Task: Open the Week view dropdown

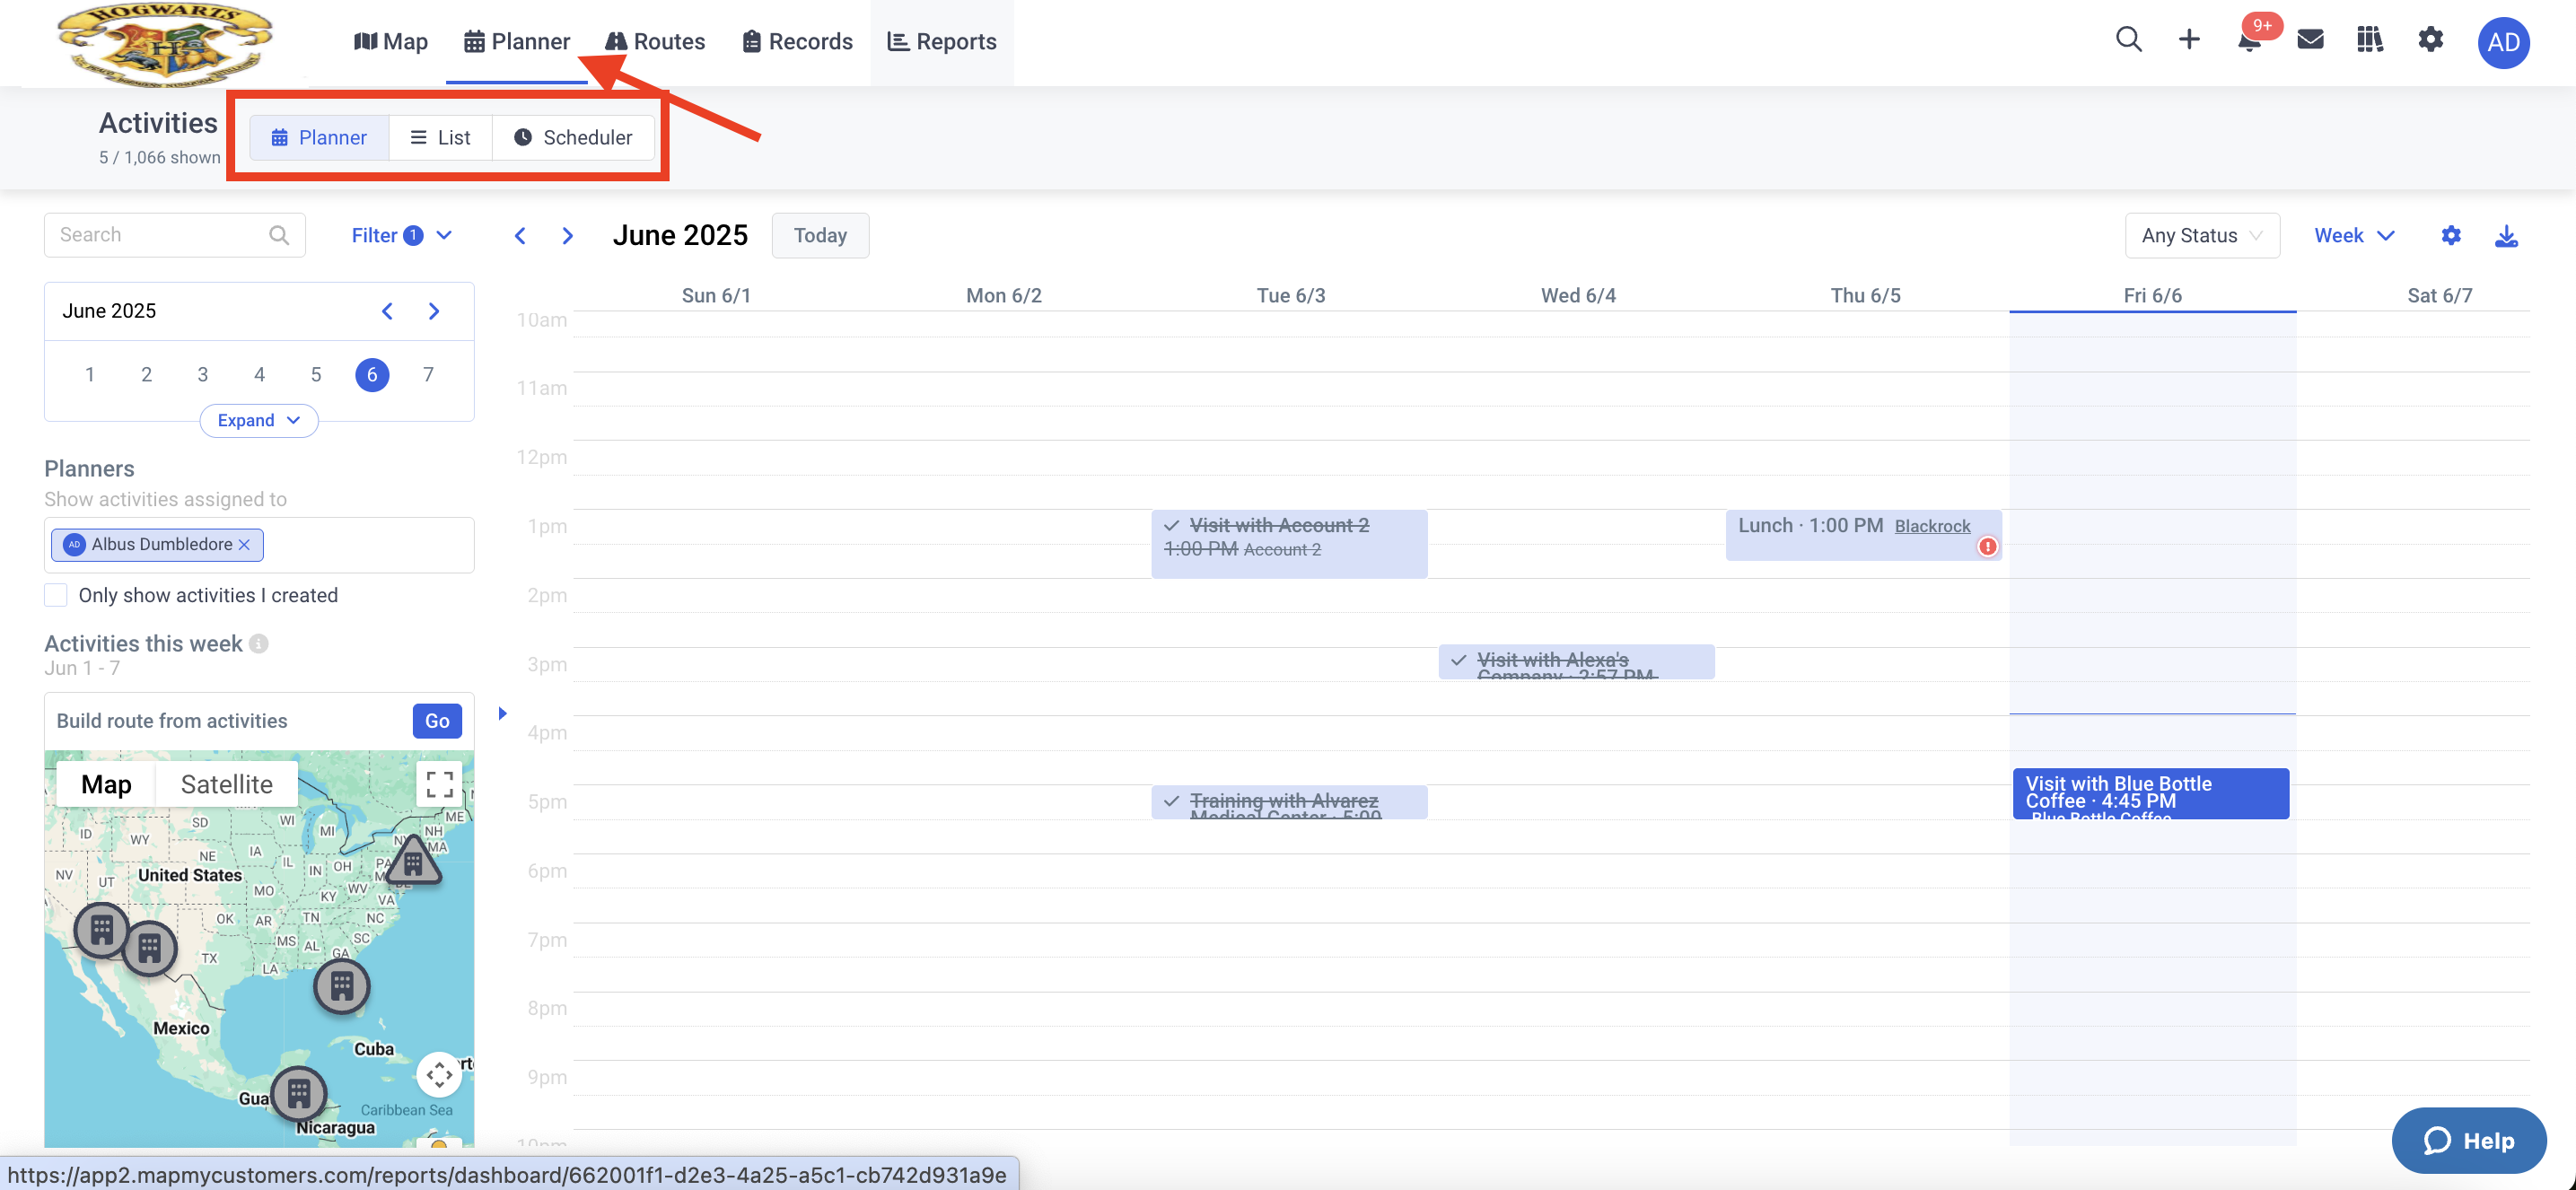Action: [x=2354, y=236]
